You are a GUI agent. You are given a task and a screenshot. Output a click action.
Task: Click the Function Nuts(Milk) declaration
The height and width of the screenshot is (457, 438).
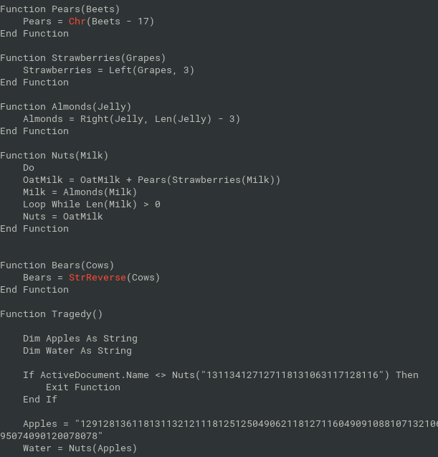click(x=54, y=156)
